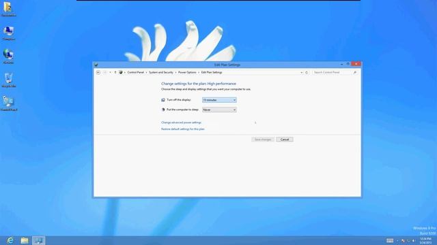Click 'Change advanced power settings' link
Image resolution: width=437 pixels, height=245 pixels.
click(x=181, y=122)
